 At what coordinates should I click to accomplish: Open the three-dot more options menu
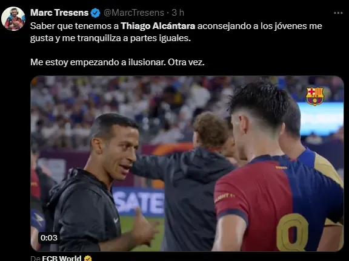[338, 13]
